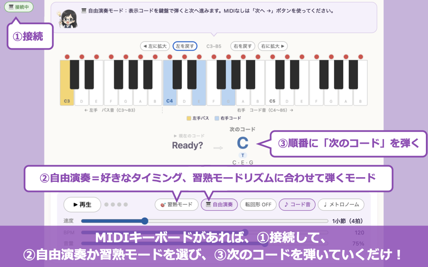The image size is (428, 267).
Task: Click the 1小節（4拍） speed value label
Action: coord(347,221)
